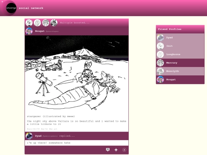Click Init's avatar in Friend Profiles

160,46
